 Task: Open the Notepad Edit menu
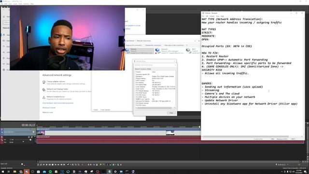(207, 16)
